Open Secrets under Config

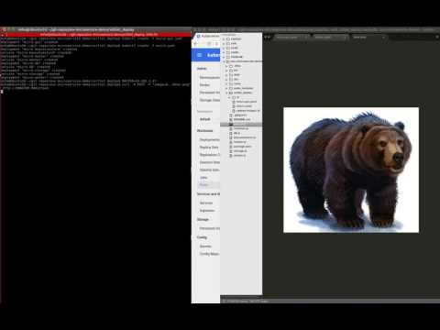click(x=205, y=247)
